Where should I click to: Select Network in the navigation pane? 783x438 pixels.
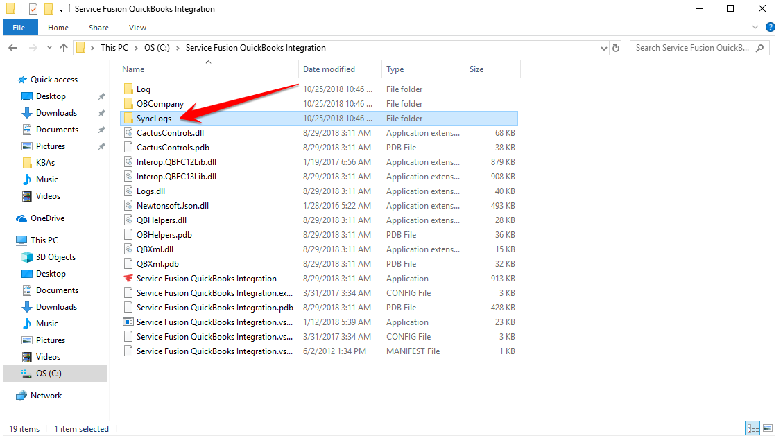(x=46, y=396)
